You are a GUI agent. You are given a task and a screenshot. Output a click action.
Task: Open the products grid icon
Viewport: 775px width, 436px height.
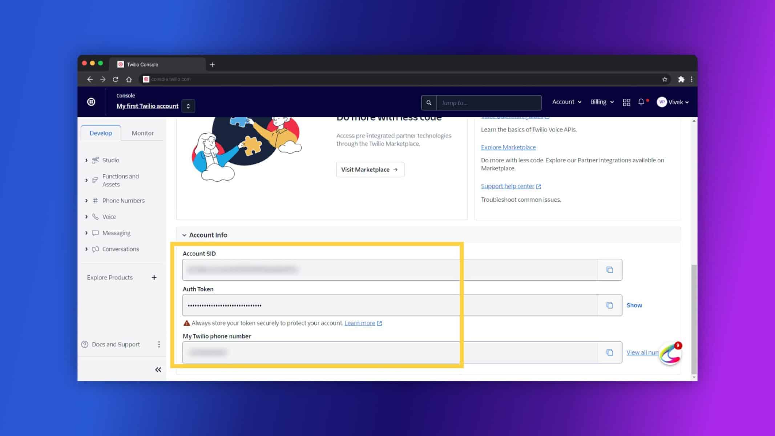pos(626,102)
